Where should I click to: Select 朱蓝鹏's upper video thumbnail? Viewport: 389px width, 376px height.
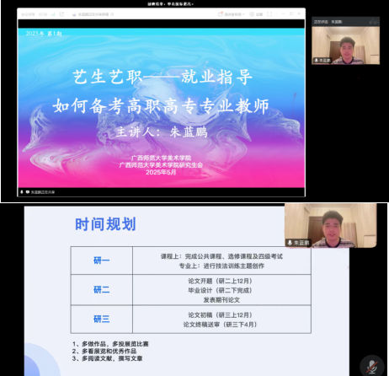(345, 46)
